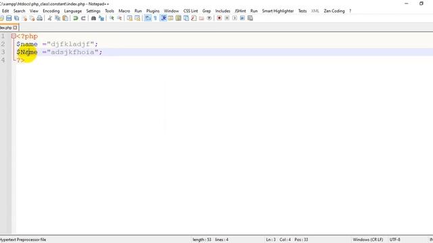
Task: Minimize the Notepad++ window
Action: click(x=406, y=3)
